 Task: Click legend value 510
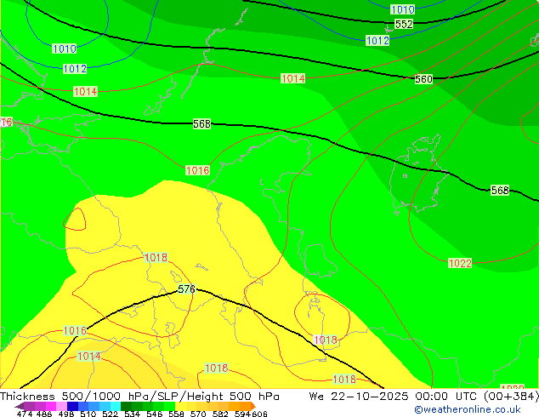point(88,414)
